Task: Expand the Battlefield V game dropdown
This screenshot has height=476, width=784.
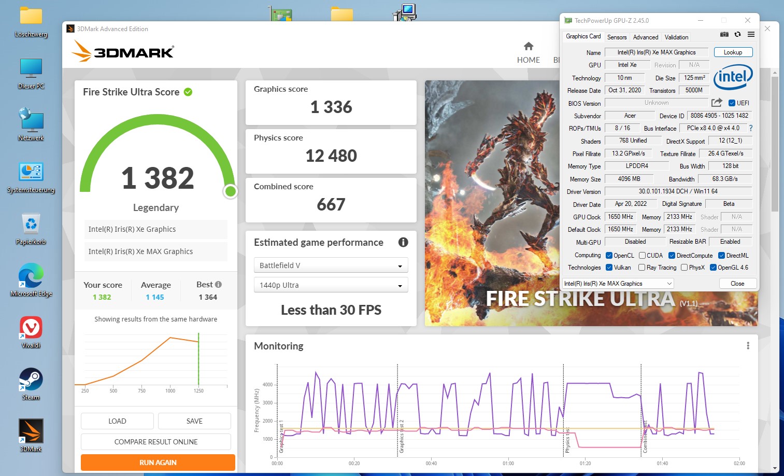Action: click(331, 265)
